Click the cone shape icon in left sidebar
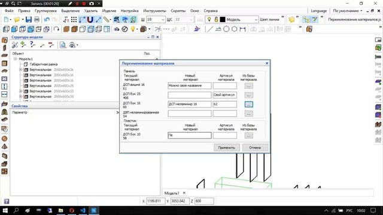Viewport: 383px width, 215px height. 4,147
